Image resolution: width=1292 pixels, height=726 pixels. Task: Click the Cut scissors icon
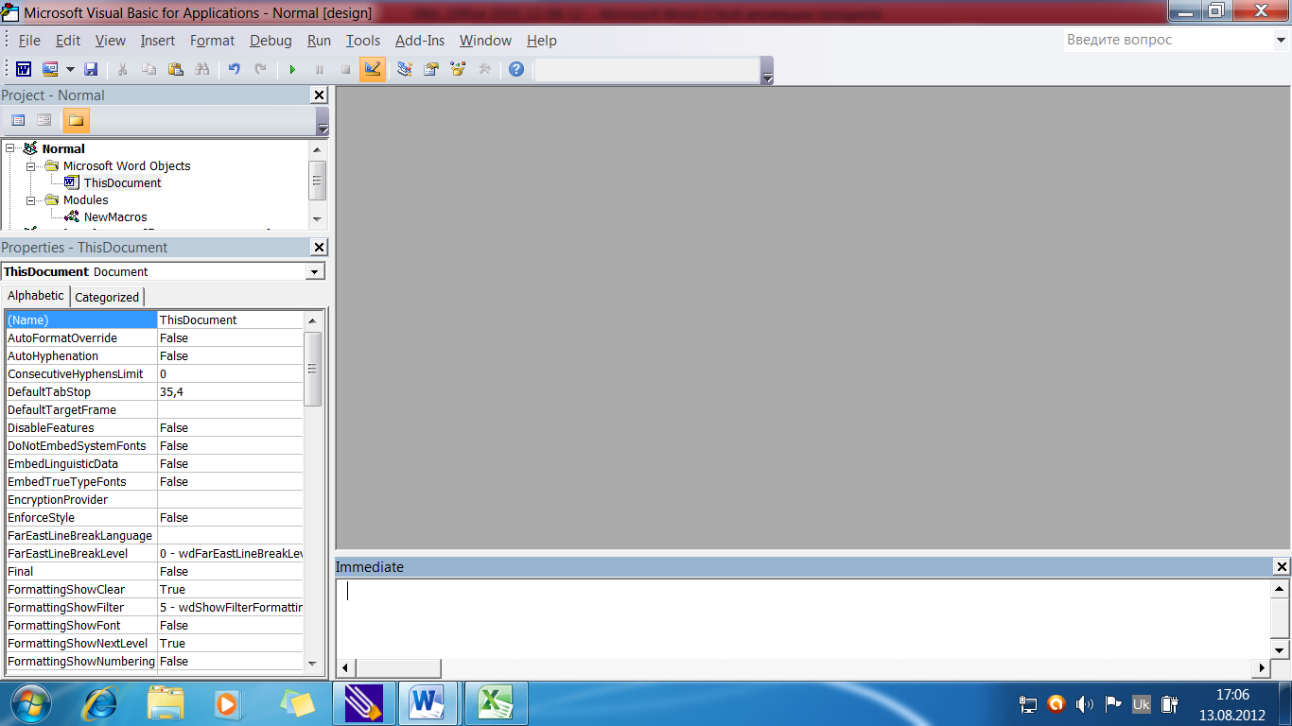coord(122,69)
